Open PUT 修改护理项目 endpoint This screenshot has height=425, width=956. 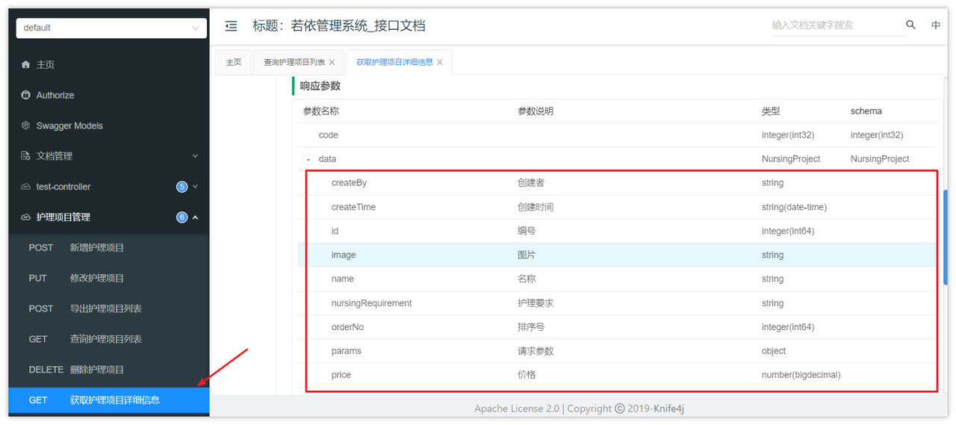pyautogui.click(x=109, y=278)
